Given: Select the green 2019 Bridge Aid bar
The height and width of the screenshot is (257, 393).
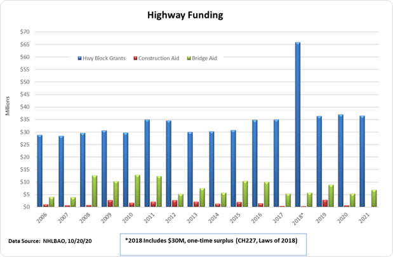Looking at the screenshot, I should point(331,196).
